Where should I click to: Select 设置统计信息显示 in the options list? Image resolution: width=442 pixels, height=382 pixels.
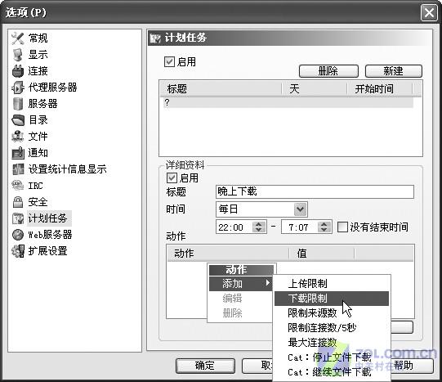click(67, 169)
